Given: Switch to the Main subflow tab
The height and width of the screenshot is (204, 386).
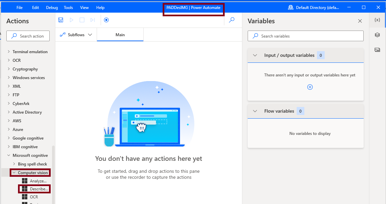Looking at the screenshot, I should click(x=120, y=35).
